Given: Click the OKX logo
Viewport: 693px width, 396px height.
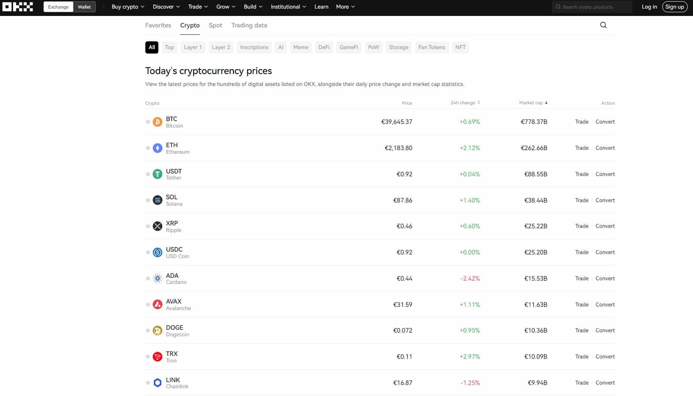Looking at the screenshot, I should 18,7.
